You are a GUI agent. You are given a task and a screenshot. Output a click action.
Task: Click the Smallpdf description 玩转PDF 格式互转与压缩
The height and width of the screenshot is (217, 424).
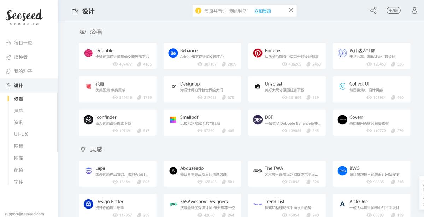pos(200,123)
